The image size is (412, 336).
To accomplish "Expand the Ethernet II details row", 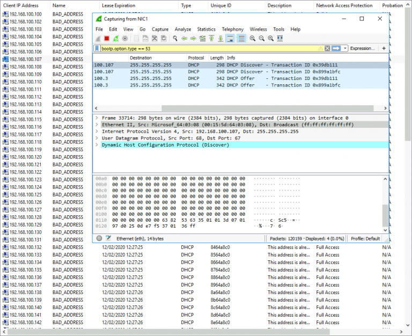I will [x=97, y=125].
